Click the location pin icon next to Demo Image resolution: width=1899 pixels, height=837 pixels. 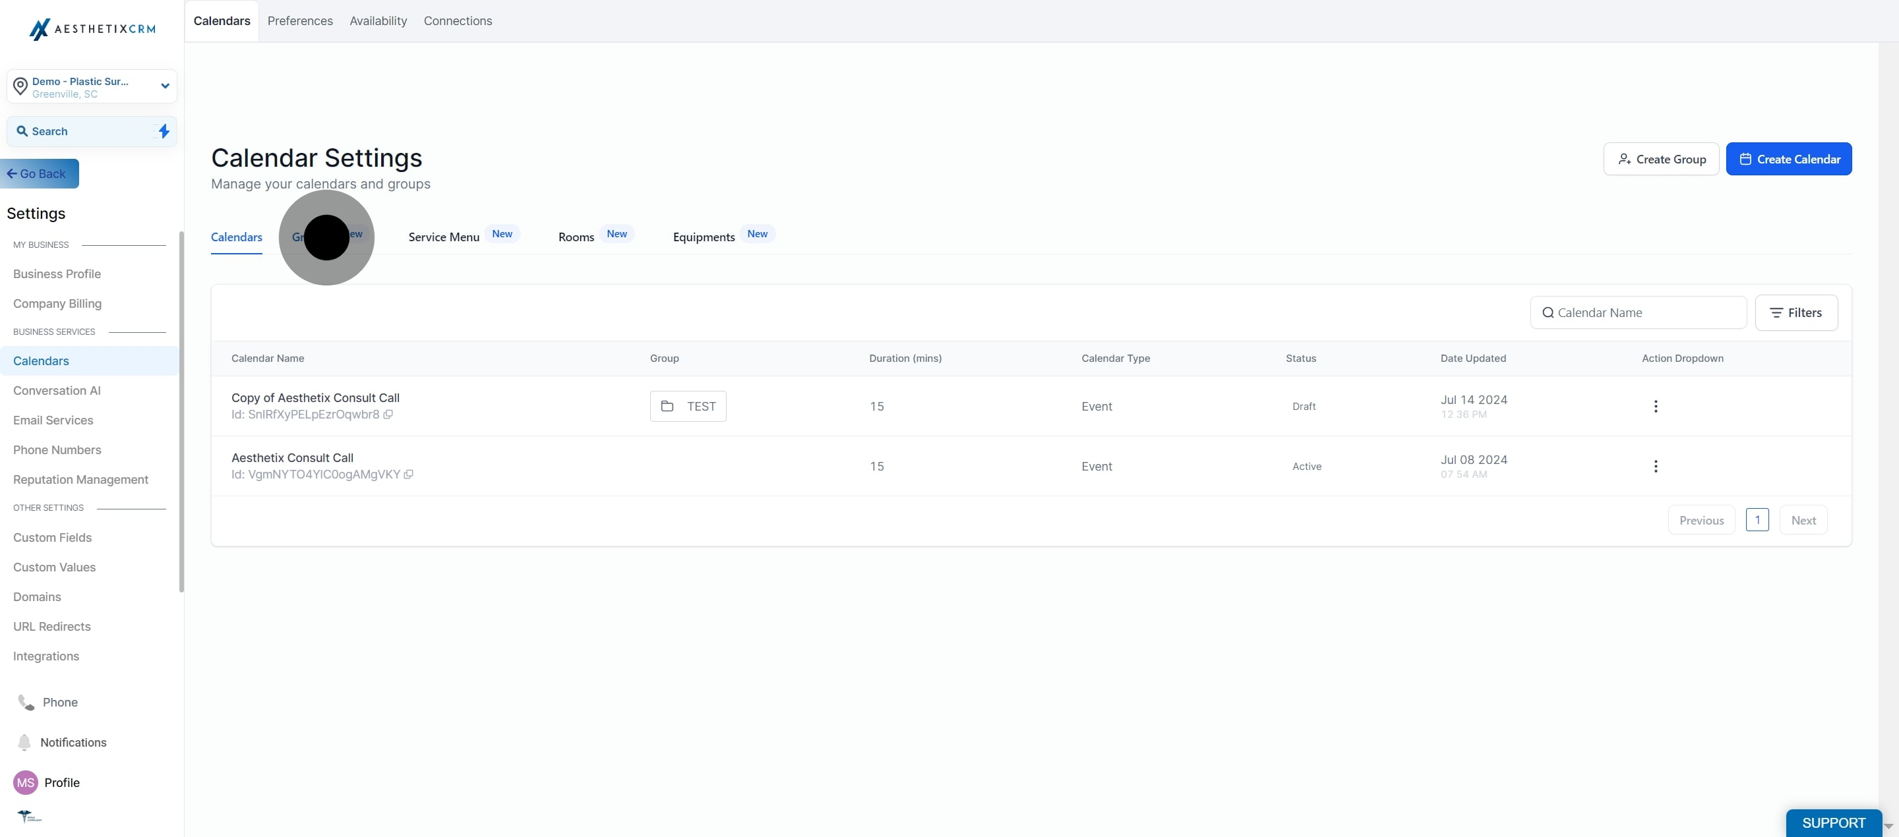coord(20,86)
